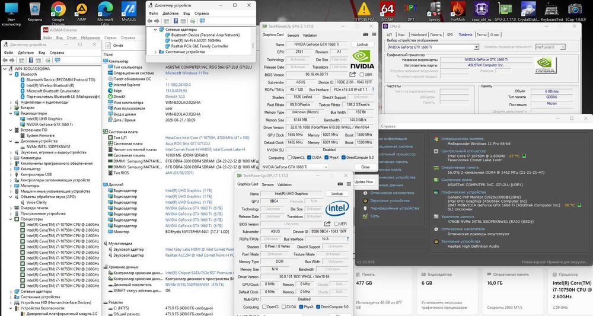Open Вид menu in top Device Manager window
Viewport: 593px width, 316px height.
pyautogui.click(x=186, y=13)
